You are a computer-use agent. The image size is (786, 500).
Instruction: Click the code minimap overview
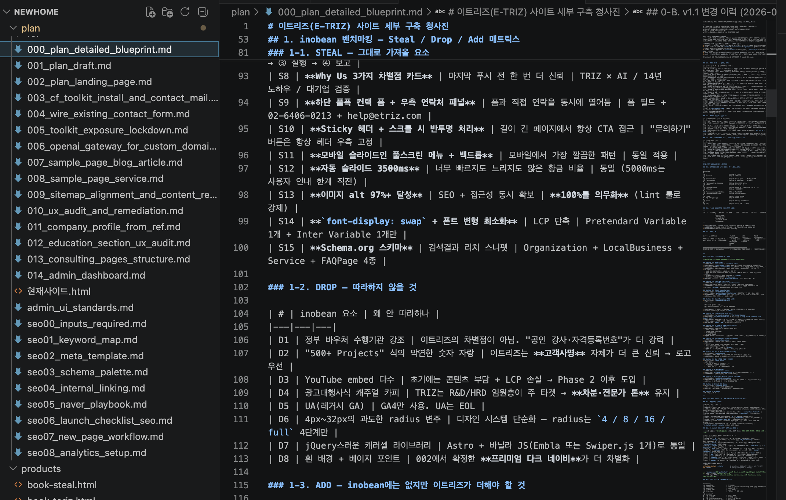click(x=734, y=260)
